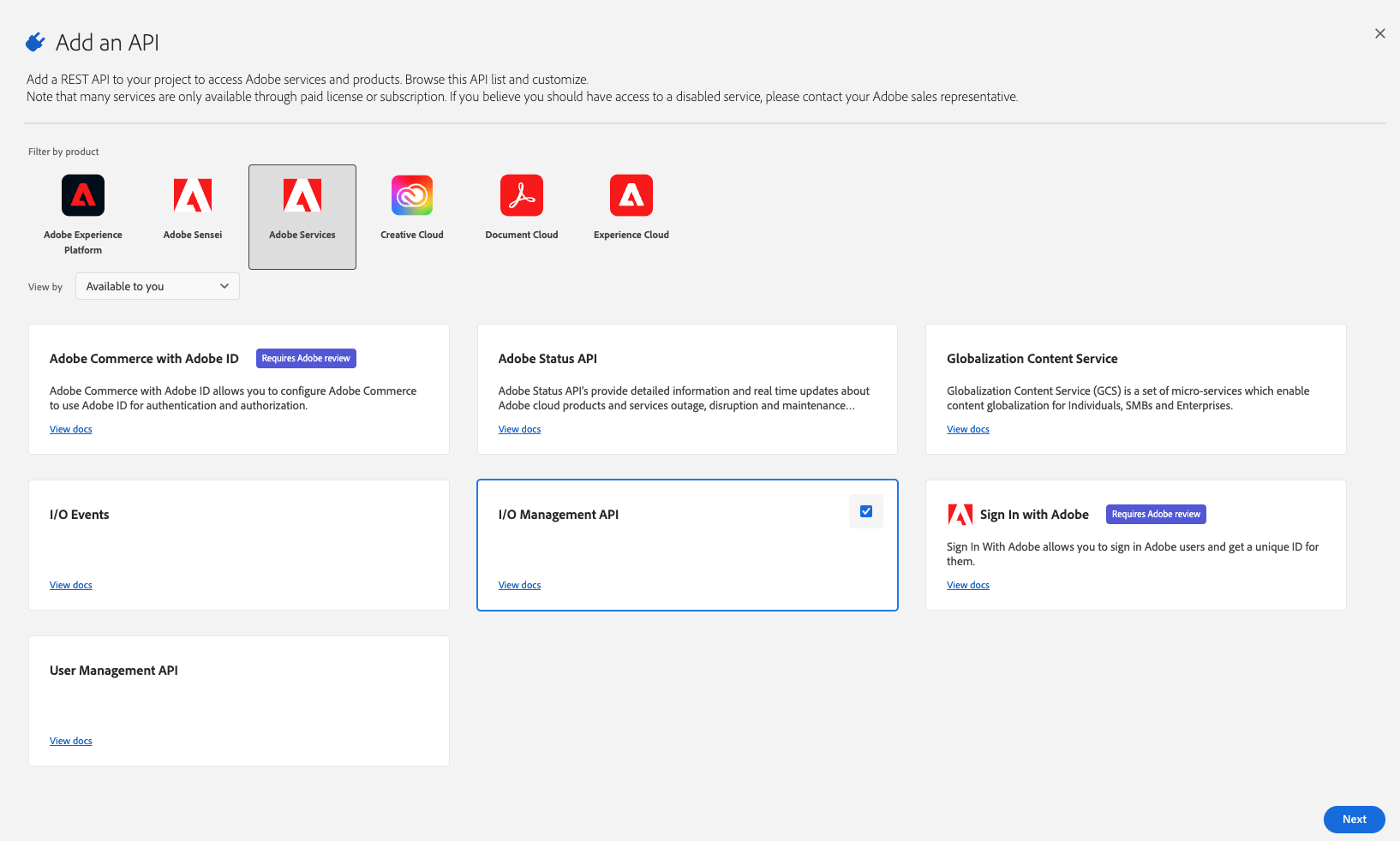Select the Adobe Status API card title
The image size is (1400, 841).
tap(547, 359)
